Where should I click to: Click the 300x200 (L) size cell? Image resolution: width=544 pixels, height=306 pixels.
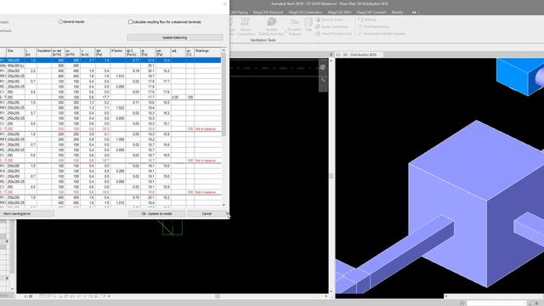click(x=16, y=65)
